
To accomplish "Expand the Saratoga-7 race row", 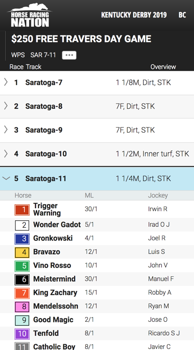I will [97, 83].
